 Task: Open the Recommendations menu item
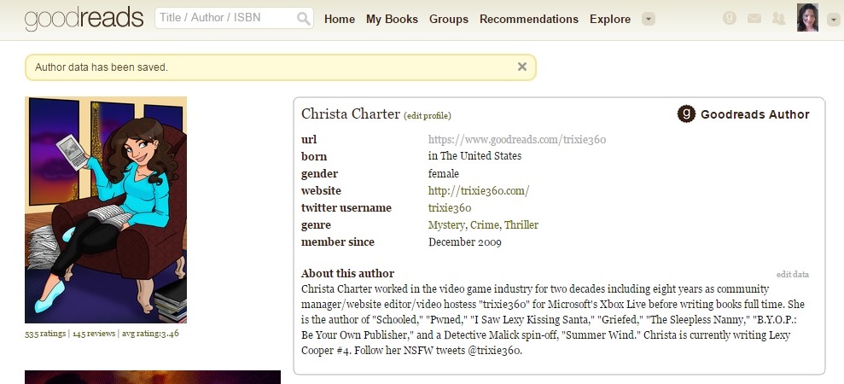coord(528,19)
